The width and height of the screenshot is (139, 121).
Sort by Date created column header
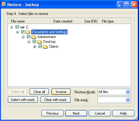pos(62,21)
